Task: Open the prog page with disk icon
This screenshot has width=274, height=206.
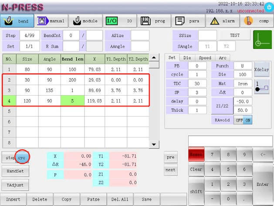Action: [154, 21]
